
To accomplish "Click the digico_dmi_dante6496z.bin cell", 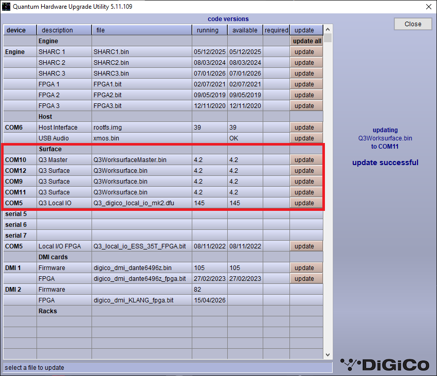I will coord(142,268).
